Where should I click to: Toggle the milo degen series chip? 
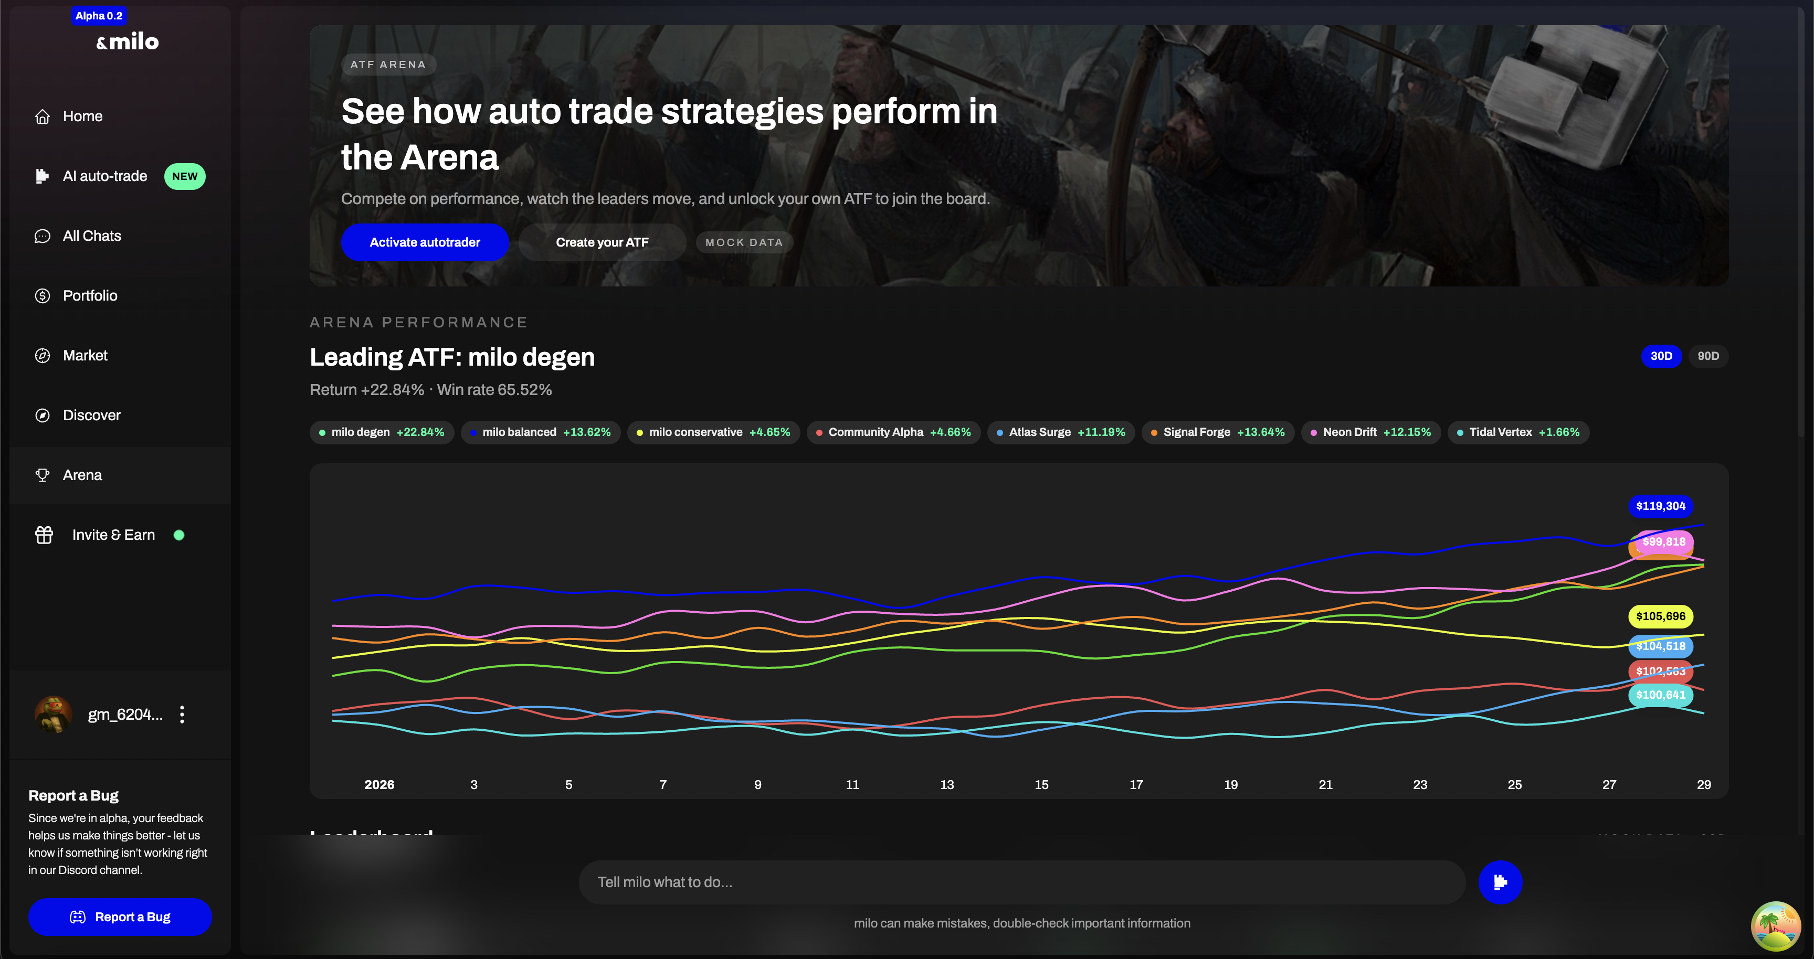point(381,432)
